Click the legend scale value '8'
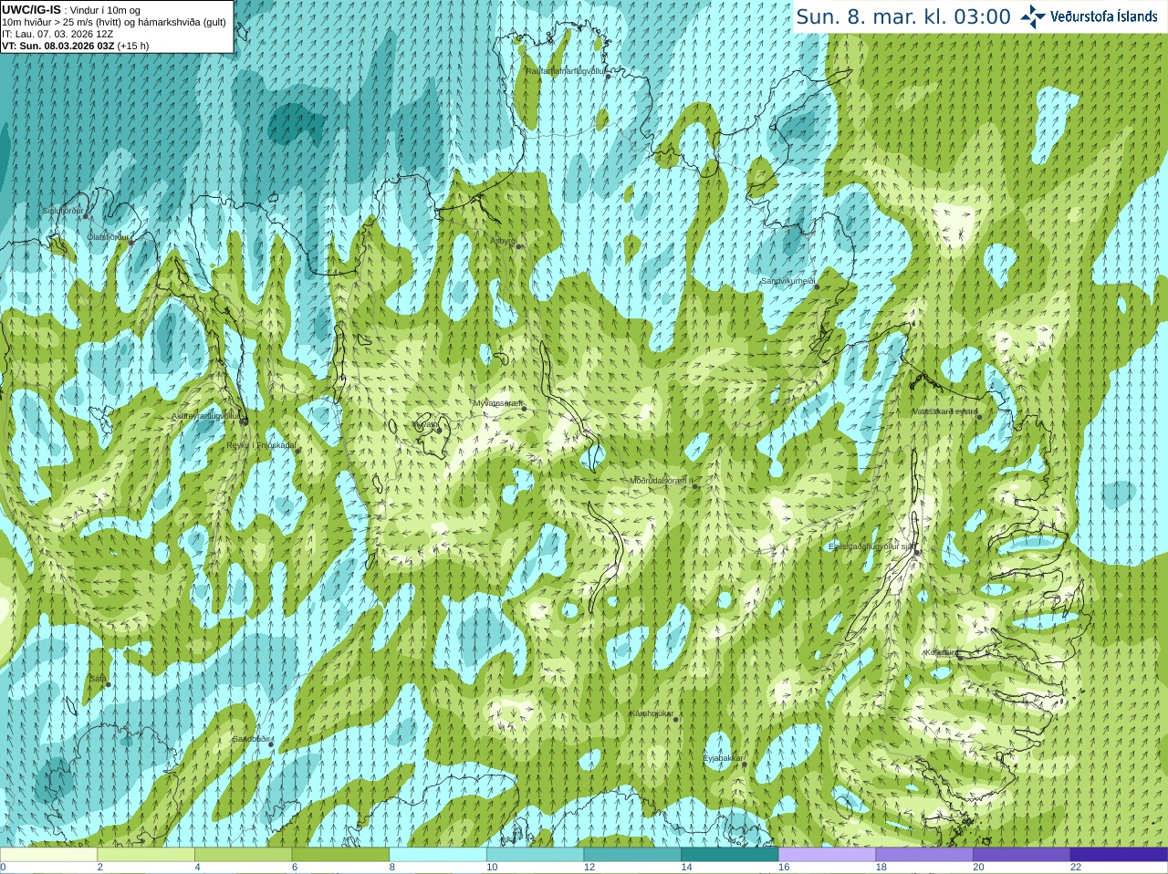 392,868
